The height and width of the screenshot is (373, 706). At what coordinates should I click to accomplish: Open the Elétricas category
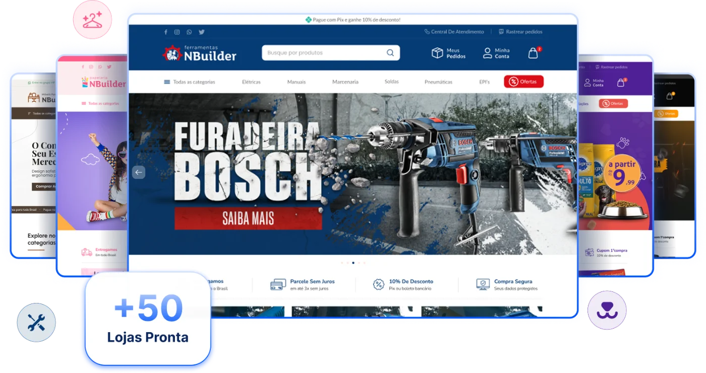pos(251,82)
